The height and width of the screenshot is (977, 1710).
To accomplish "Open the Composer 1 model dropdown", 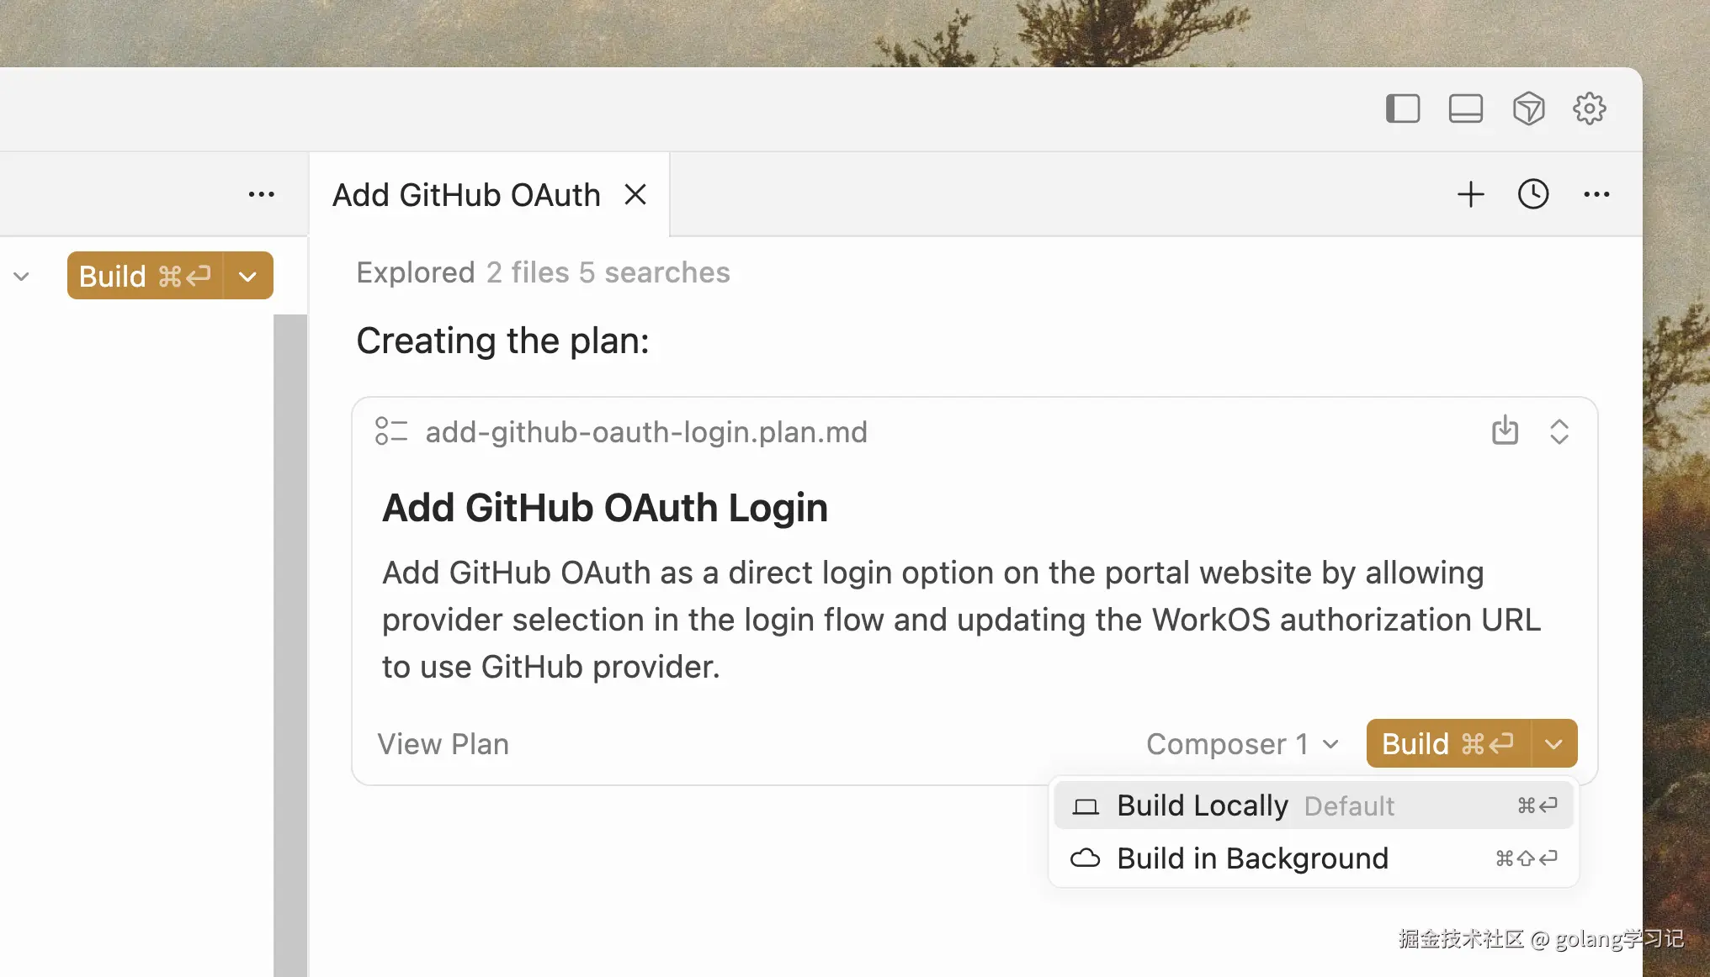I will click(1242, 744).
